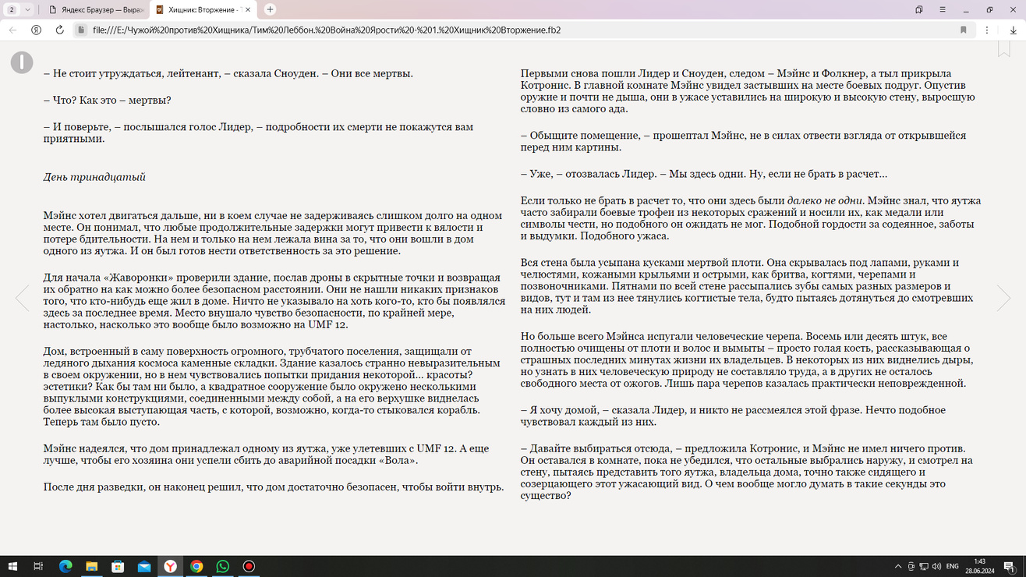The height and width of the screenshot is (577, 1026).
Task: Click the Meet Now tray icon
Action: coord(911,566)
